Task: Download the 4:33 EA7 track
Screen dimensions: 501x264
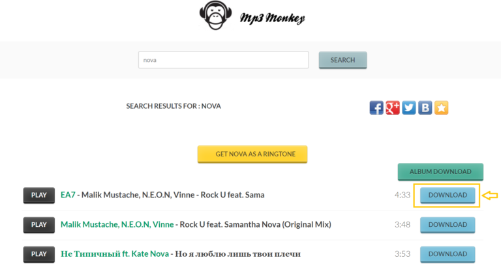Action: coord(448,195)
